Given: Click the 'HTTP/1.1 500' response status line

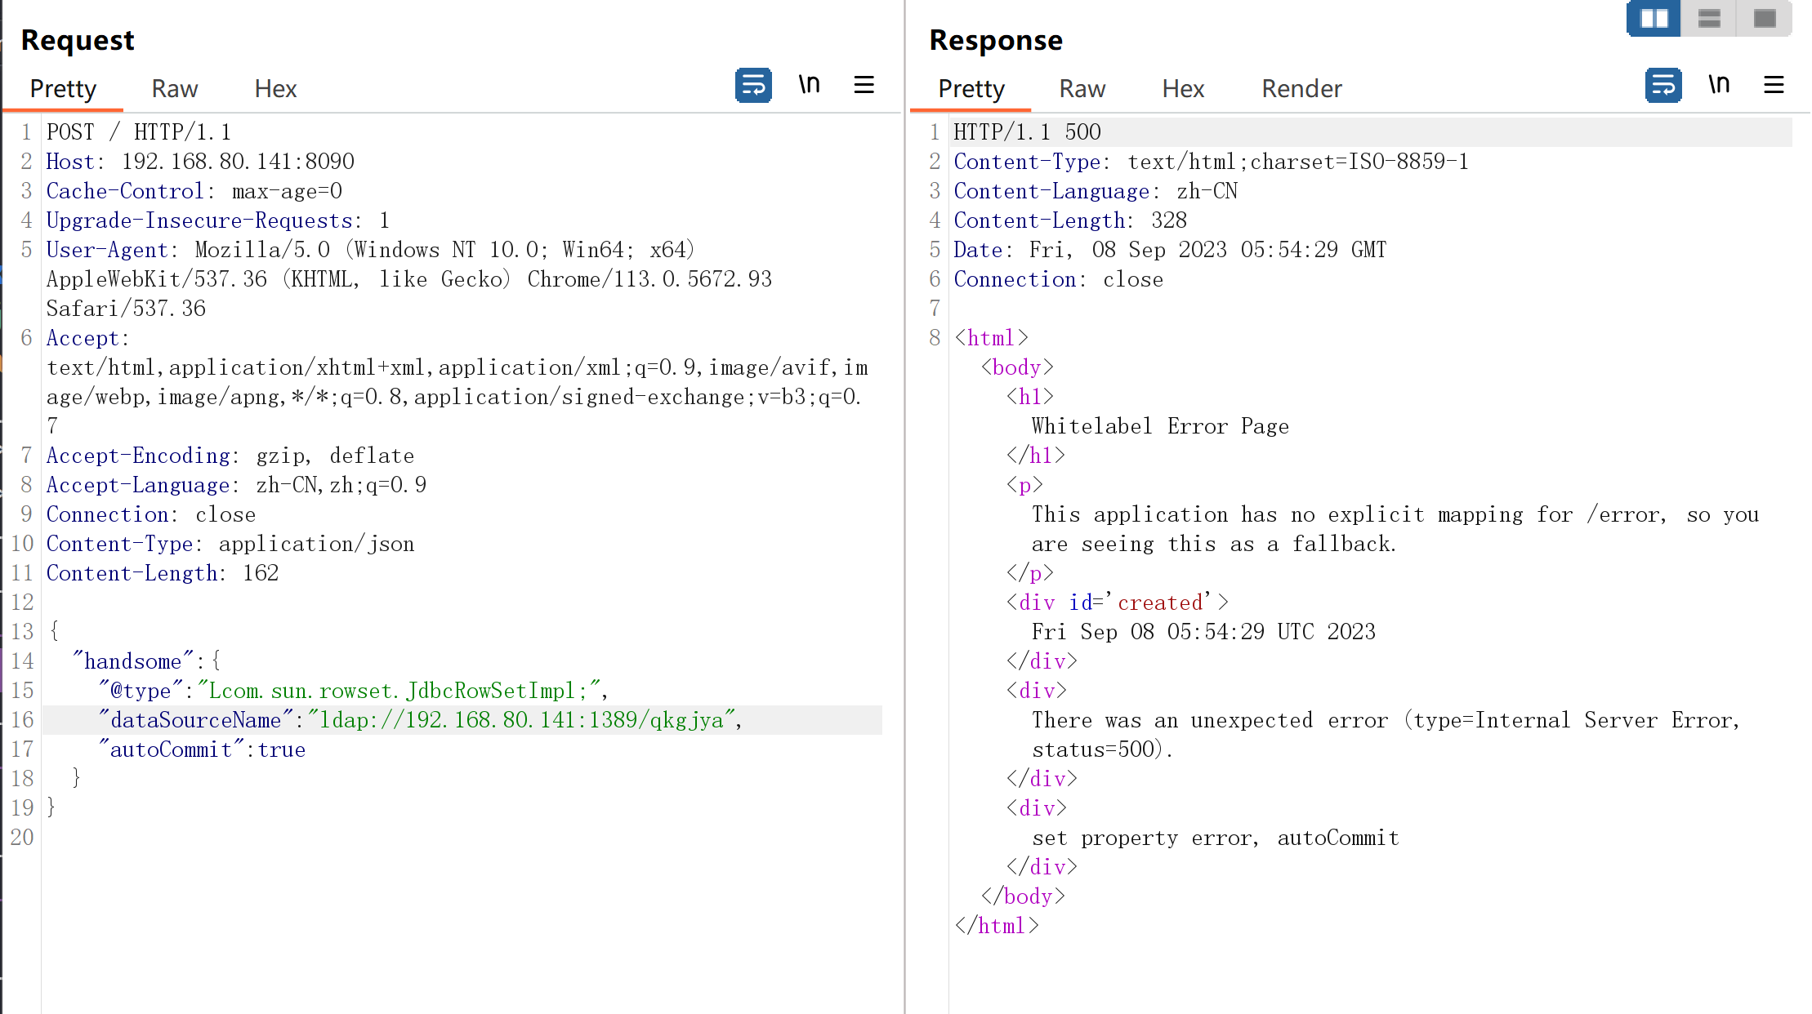Looking at the screenshot, I should tap(1027, 132).
